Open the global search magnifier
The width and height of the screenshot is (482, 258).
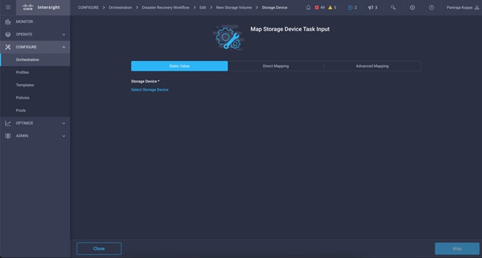click(x=393, y=8)
